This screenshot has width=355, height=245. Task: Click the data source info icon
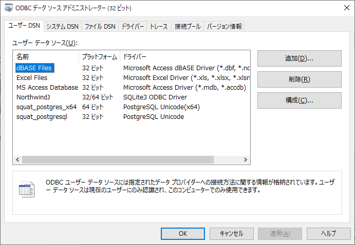tap(26, 188)
